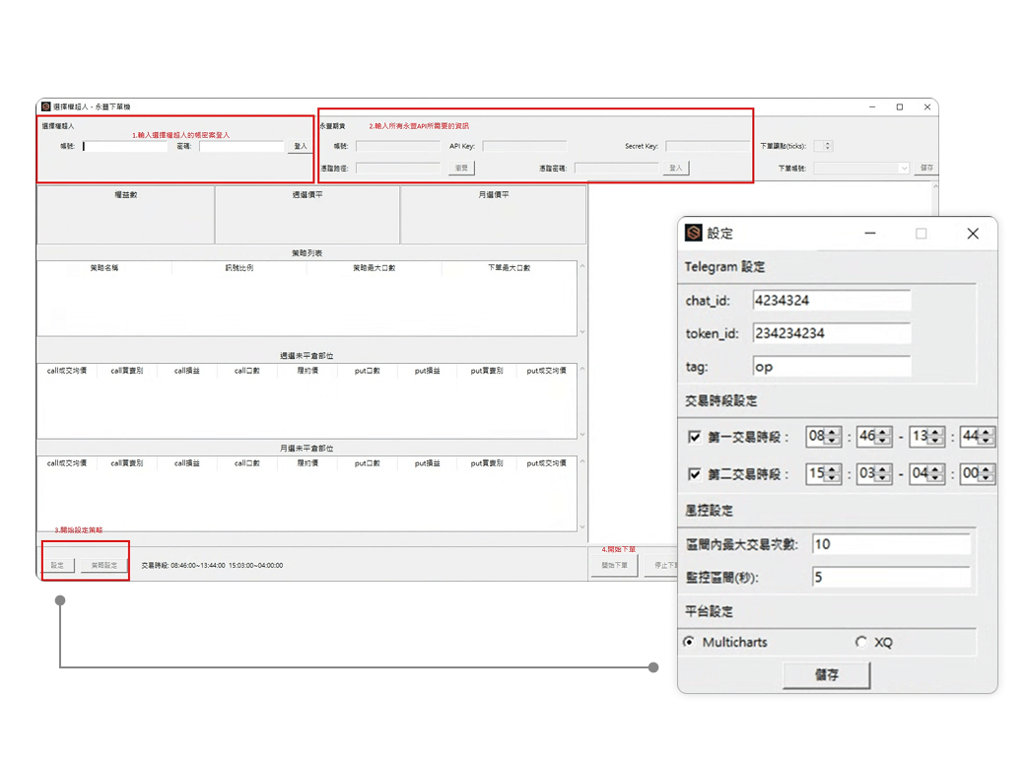Decrease the 44 minute end-time stepper
The image size is (1025, 769).
click(984, 440)
